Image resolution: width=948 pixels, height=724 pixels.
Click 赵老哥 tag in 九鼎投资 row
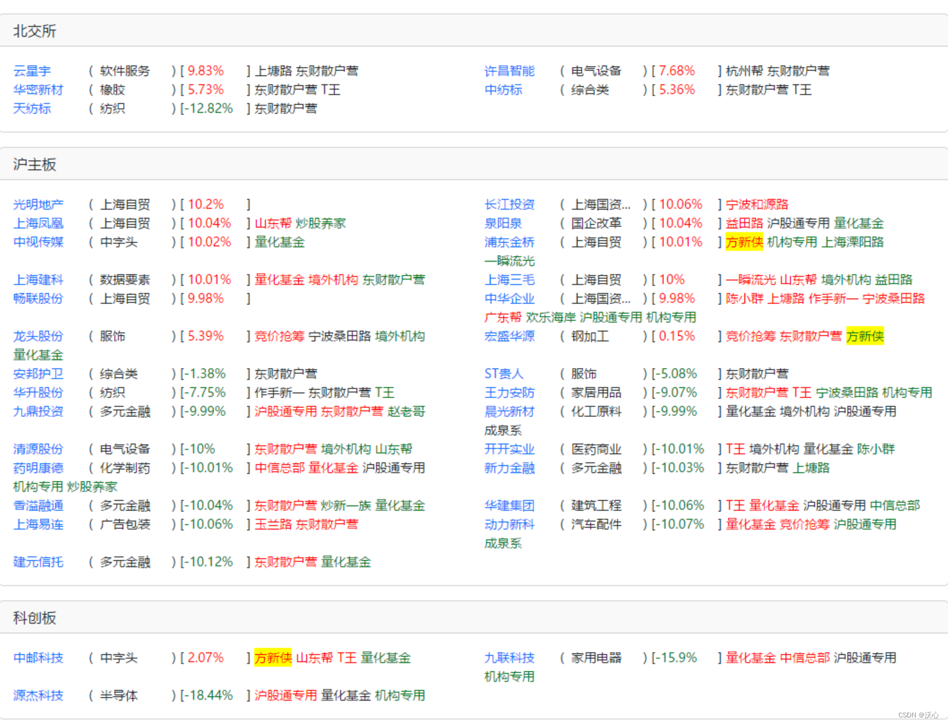406,412
